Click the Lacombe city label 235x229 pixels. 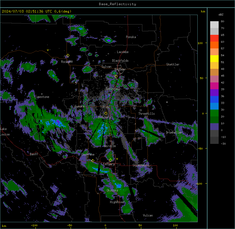click(x=123, y=52)
